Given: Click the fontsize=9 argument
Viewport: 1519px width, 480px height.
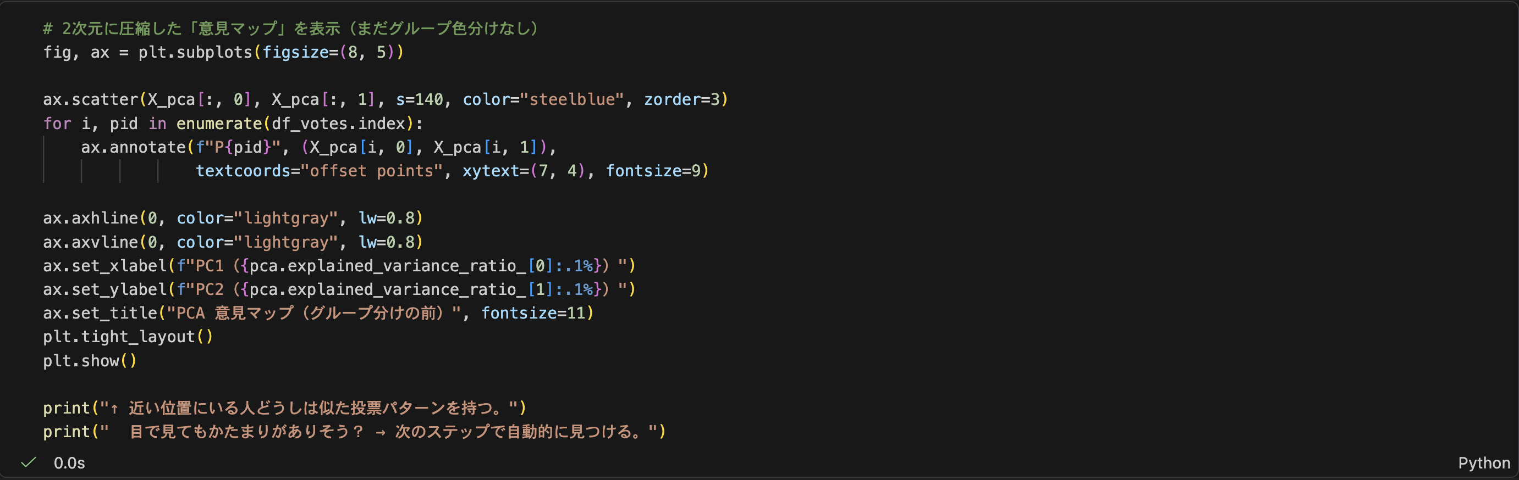Looking at the screenshot, I should 653,171.
